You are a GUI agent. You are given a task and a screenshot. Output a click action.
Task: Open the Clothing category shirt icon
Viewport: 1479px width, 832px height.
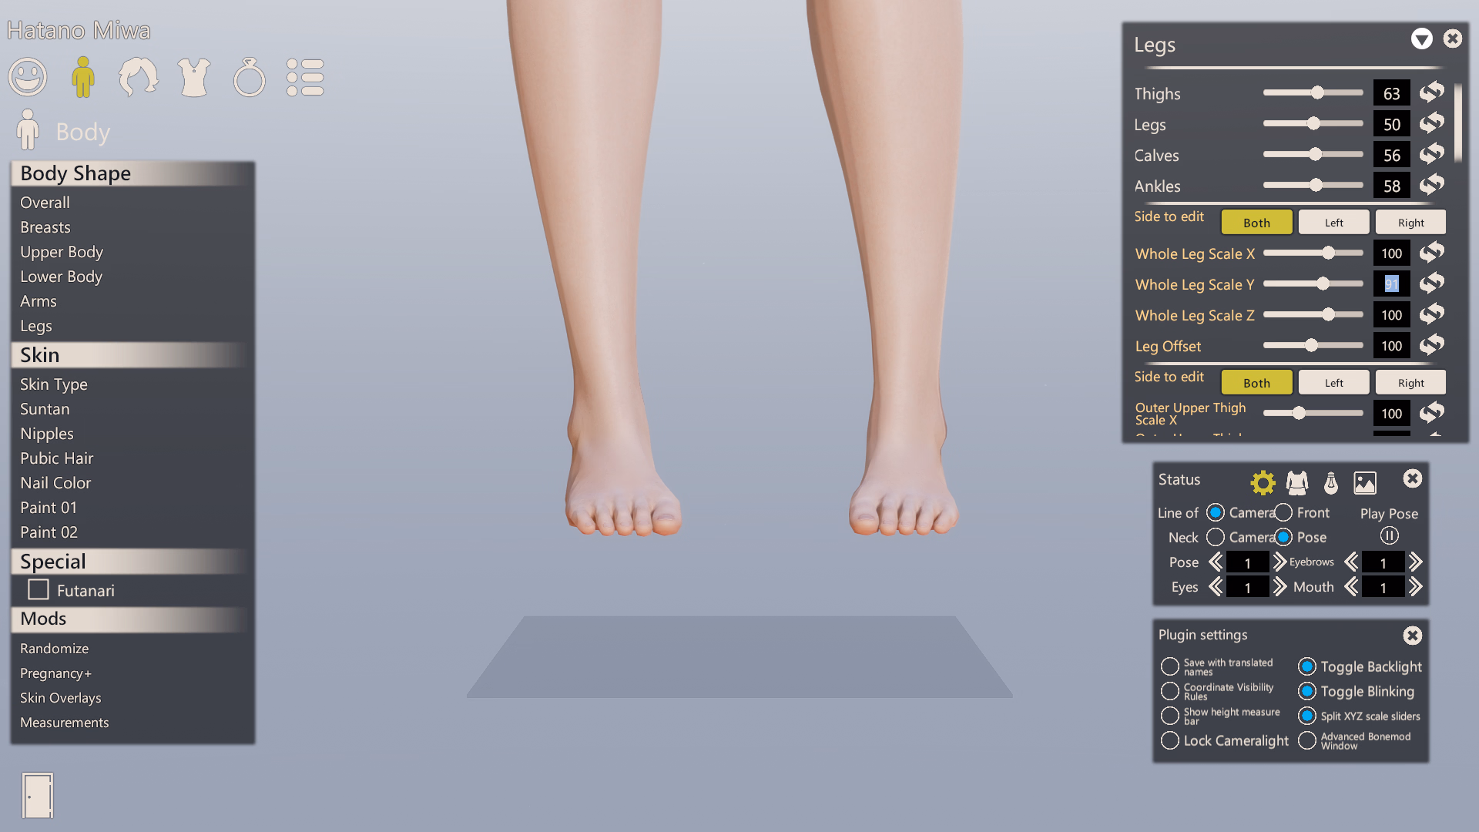click(x=194, y=77)
